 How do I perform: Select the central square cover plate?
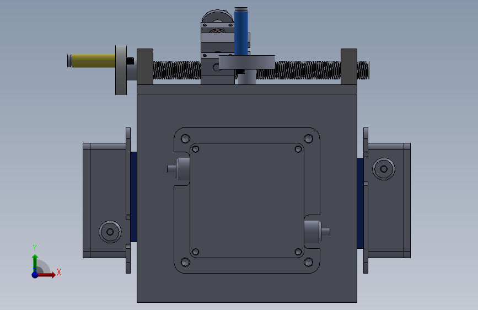click(247, 200)
